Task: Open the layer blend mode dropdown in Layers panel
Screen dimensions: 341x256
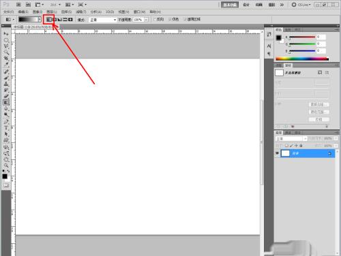Action: pyautogui.click(x=291, y=138)
